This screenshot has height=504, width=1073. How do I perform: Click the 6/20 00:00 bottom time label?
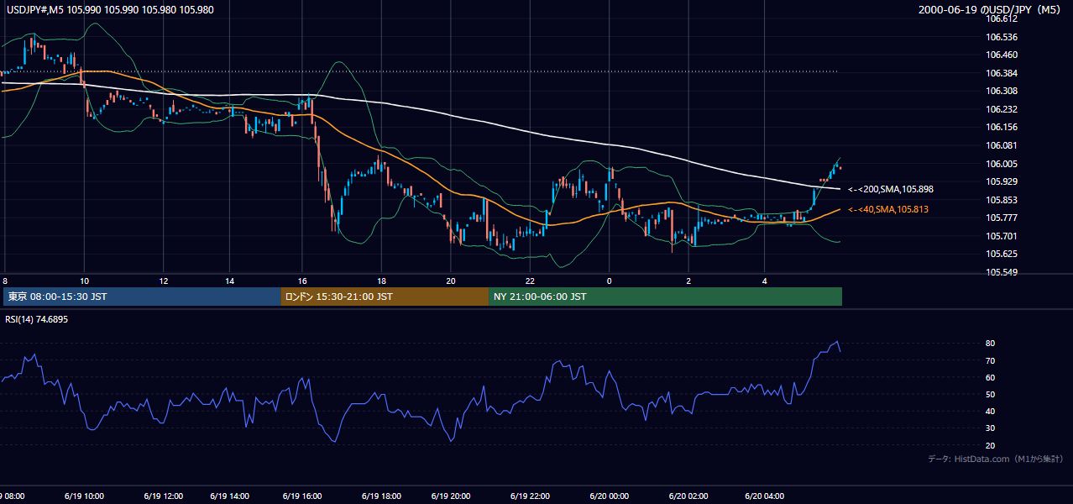(x=609, y=496)
